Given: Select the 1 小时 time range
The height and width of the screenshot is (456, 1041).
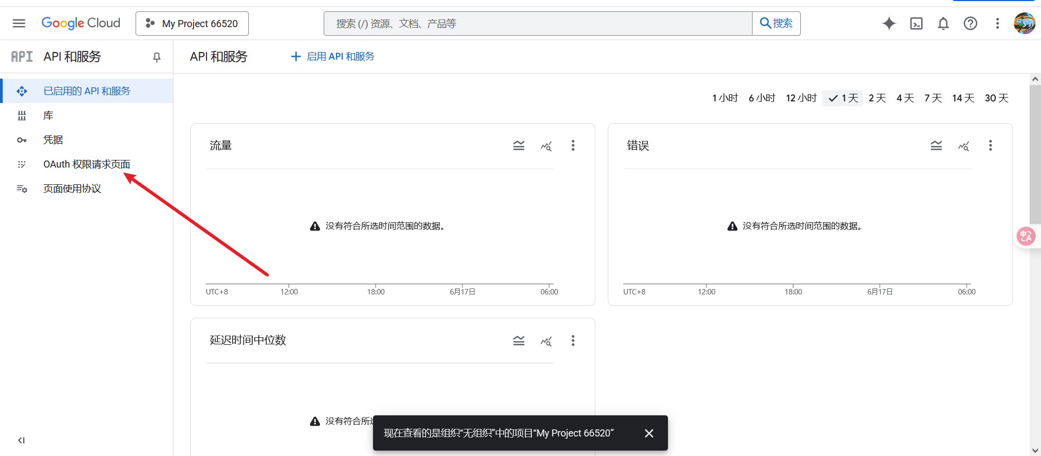Looking at the screenshot, I should [725, 98].
